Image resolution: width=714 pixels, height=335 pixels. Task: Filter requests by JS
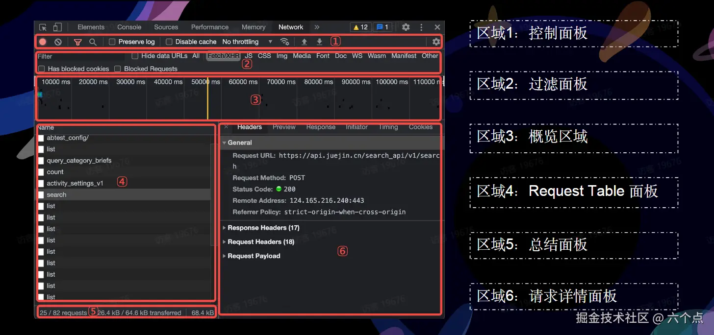pyautogui.click(x=249, y=56)
